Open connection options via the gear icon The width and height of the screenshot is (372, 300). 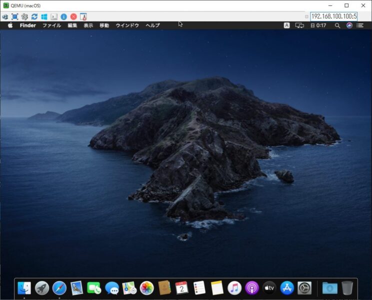coord(24,17)
